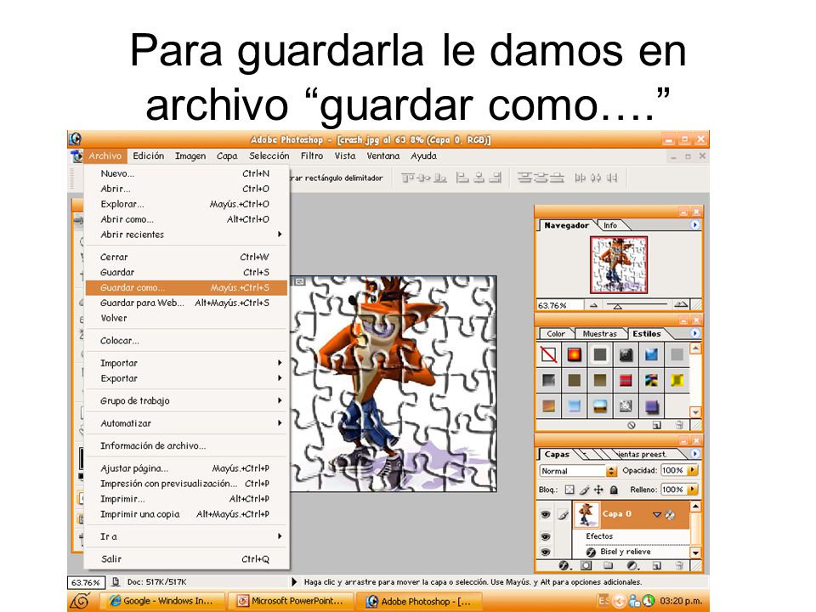Align top edges in options bar
Screen dimensions: 816x612
click(408, 178)
